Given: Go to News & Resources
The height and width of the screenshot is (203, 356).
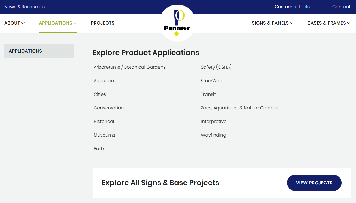Looking at the screenshot, I should point(24,7).
